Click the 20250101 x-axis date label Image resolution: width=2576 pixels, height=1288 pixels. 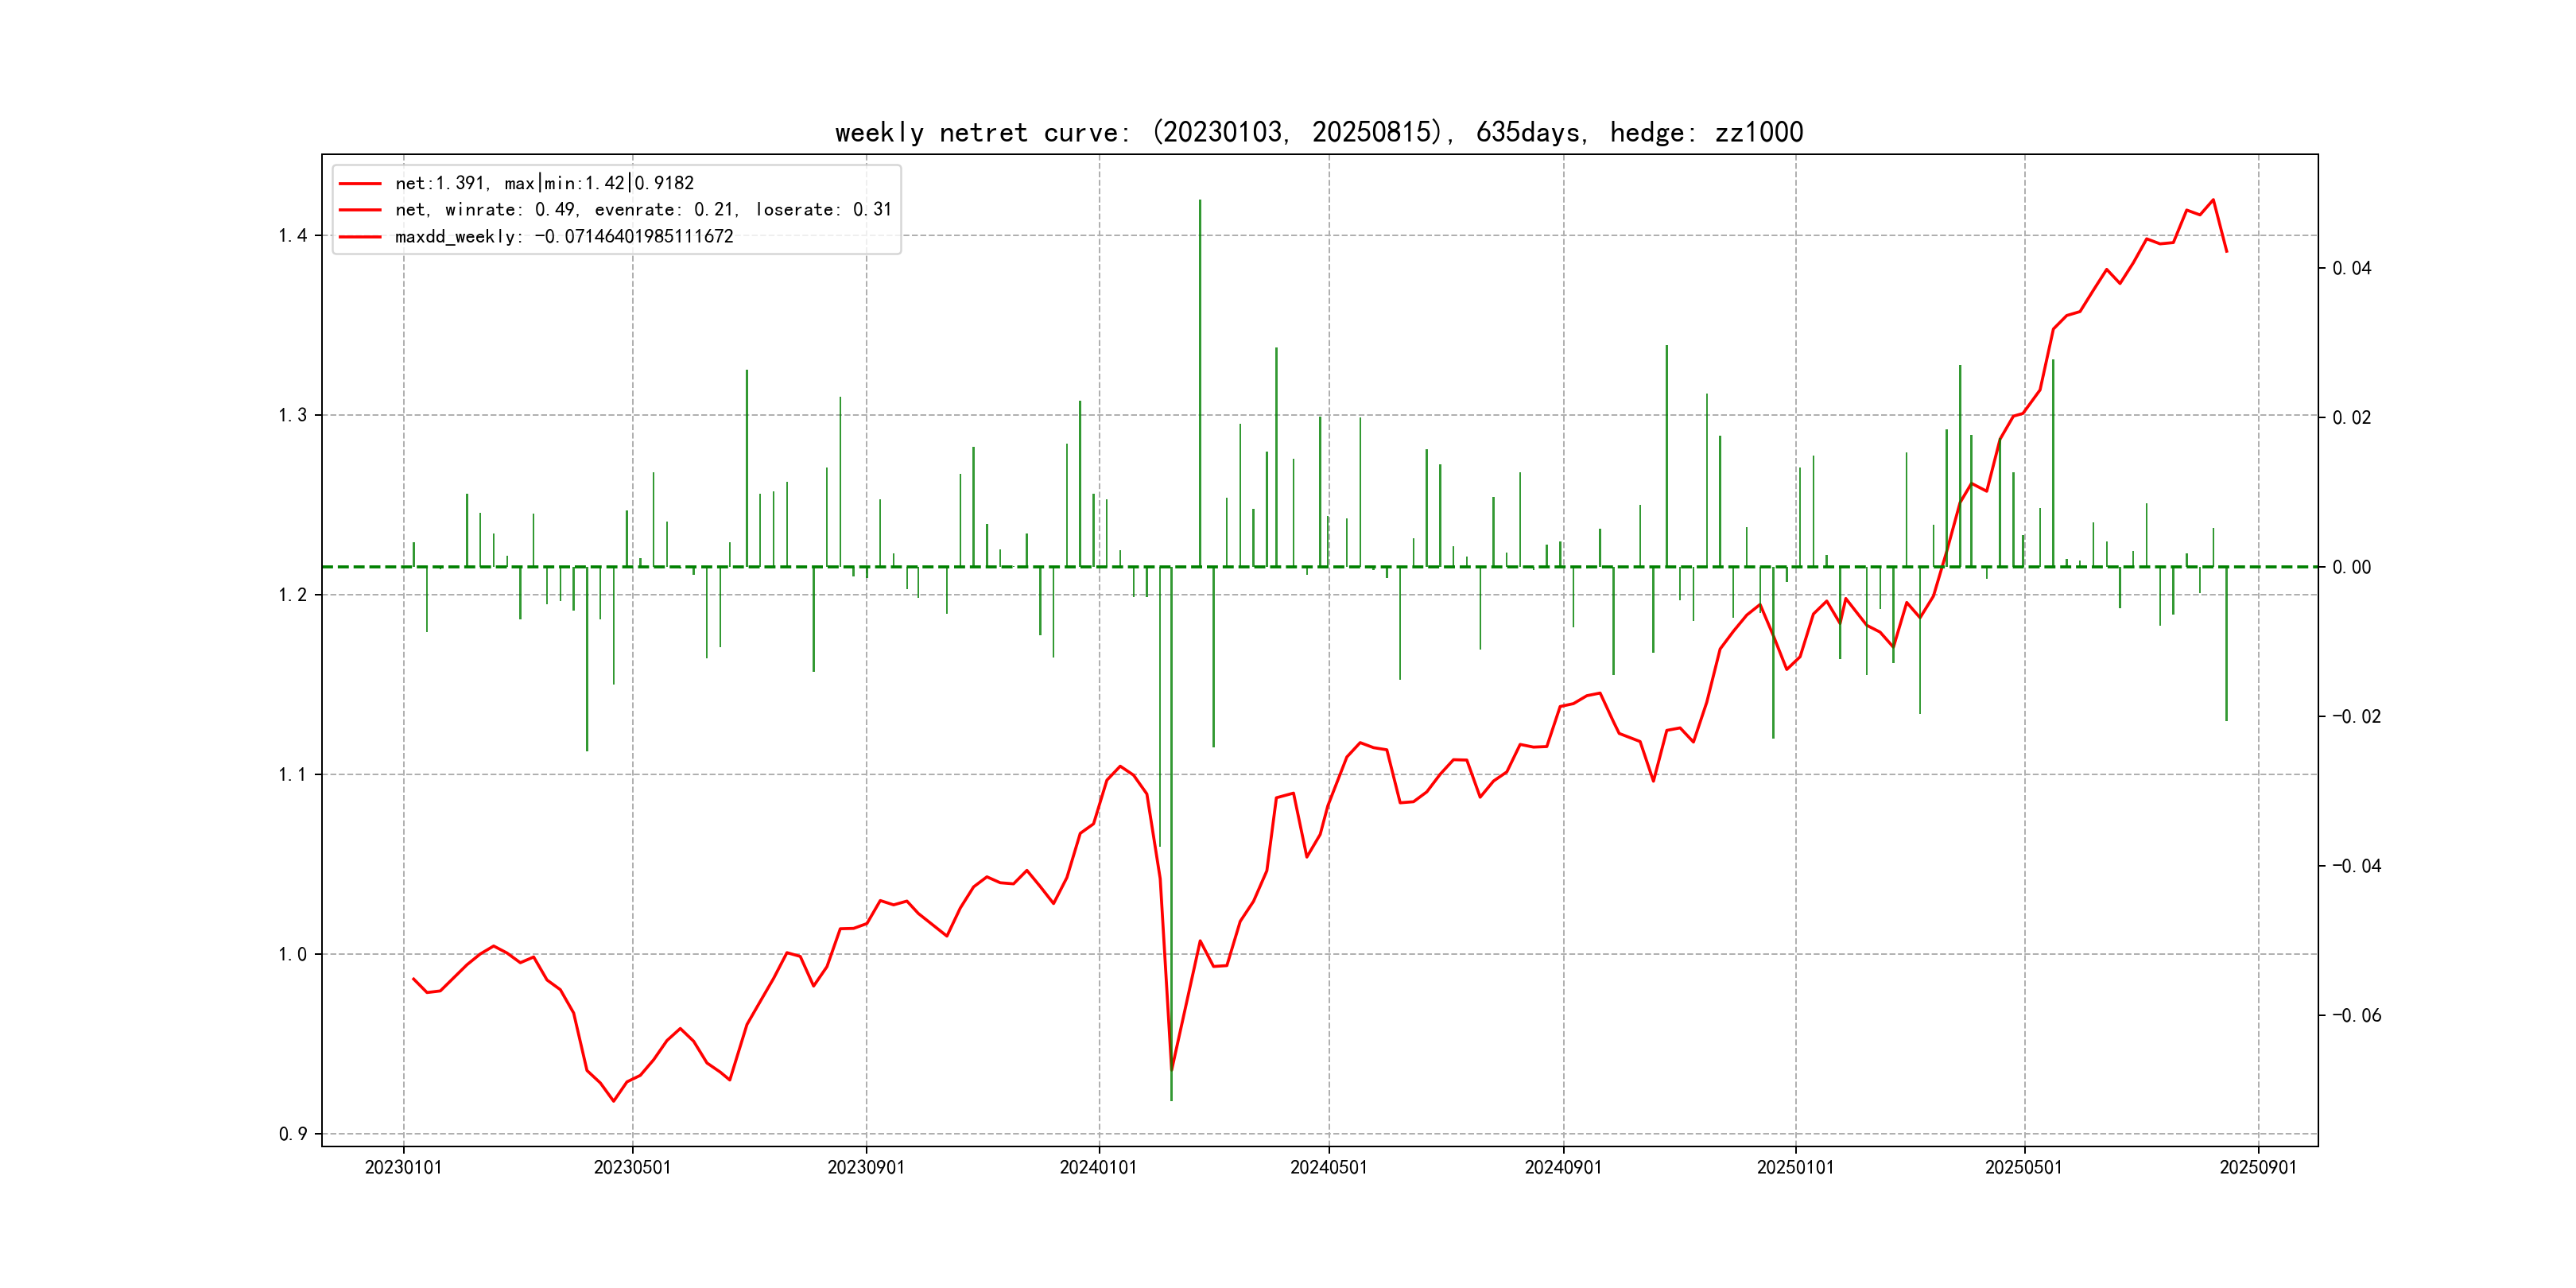click(1795, 1167)
